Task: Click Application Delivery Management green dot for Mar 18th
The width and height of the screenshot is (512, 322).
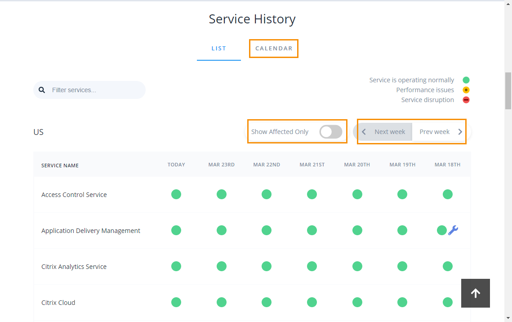Action: tap(442, 230)
